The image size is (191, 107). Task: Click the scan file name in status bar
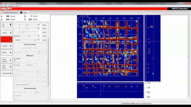coord(136,103)
